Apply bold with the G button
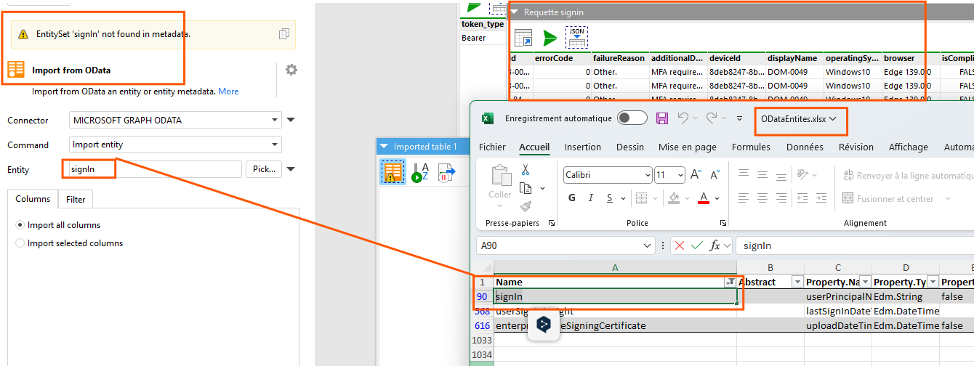Screen dimensions: 974x366 572,198
